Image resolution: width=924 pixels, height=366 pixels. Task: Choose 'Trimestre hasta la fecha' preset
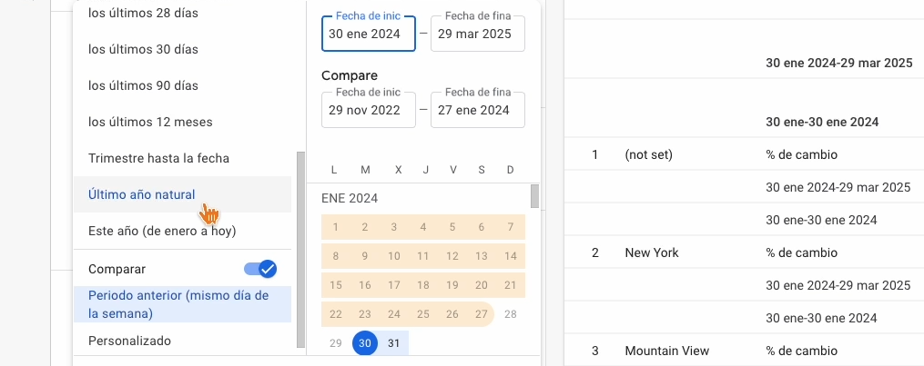coord(158,158)
